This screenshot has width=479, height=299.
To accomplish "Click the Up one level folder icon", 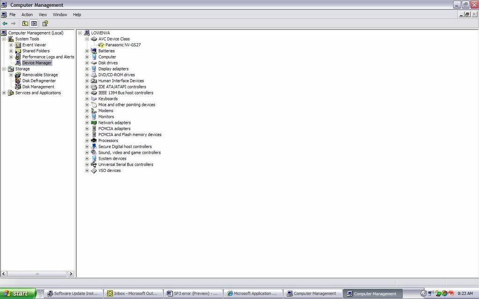I will pos(25,23).
